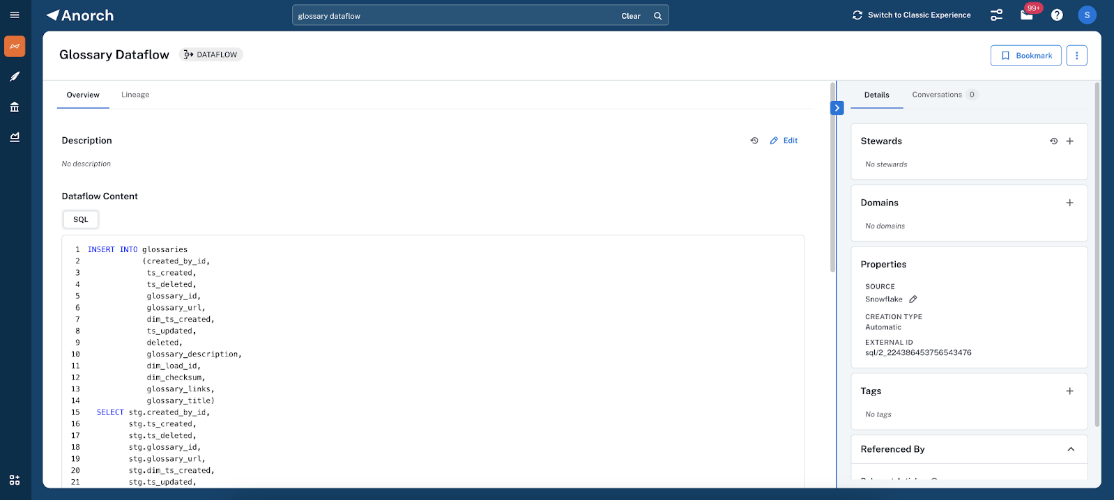Select the Details tab
Viewport: 1114px width, 500px height.
876,95
